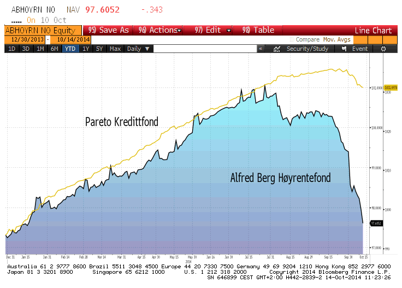Viewport: 402px width, 288px height.
Task: Click the ABHOYRN NO Equity security field
Action: [x=43, y=30]
